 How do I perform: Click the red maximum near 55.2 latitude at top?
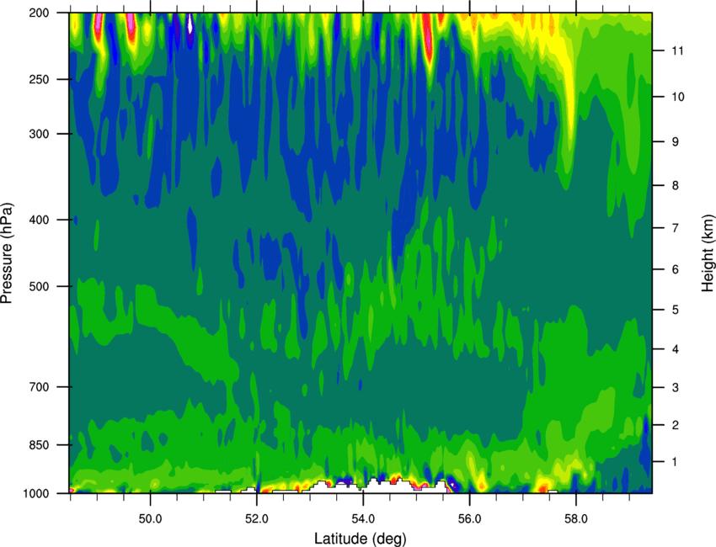pos(427,39)
